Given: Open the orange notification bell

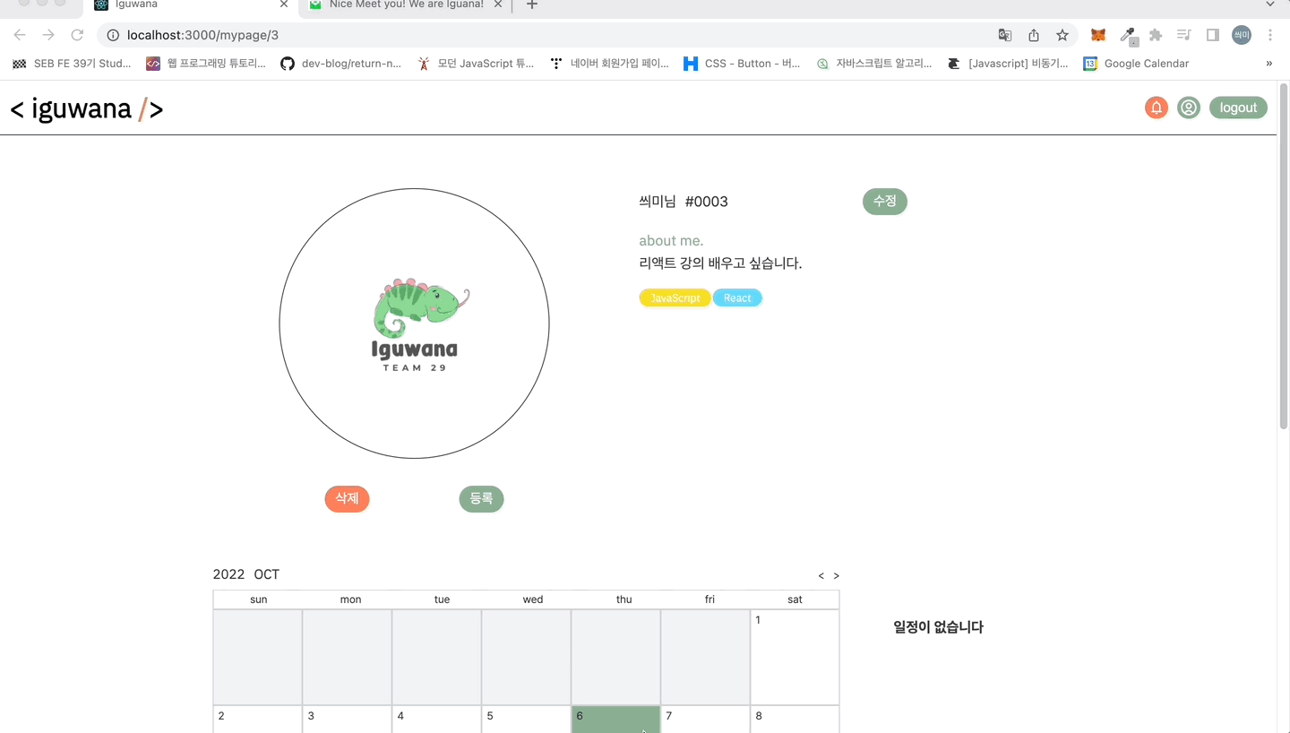Looking at the screenshot, I should 1157,108.
